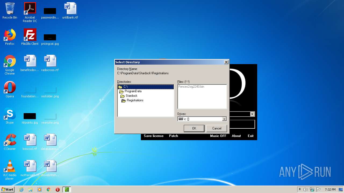The image size is (344, 193).
Task: Open Opera from the taskbar
Action: click(x=58, y=190)
